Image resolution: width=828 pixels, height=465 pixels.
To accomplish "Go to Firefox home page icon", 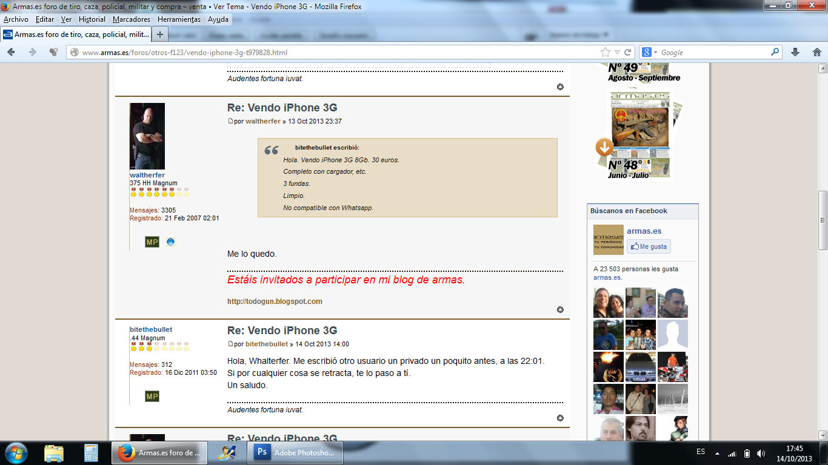I will (x=816, y=53).
